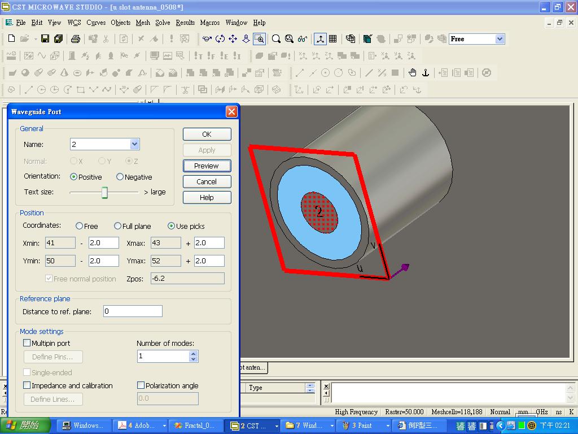This screenshot has width=578, height=434.
Task: Open the port Name dropdown
Action: [134, 144]
